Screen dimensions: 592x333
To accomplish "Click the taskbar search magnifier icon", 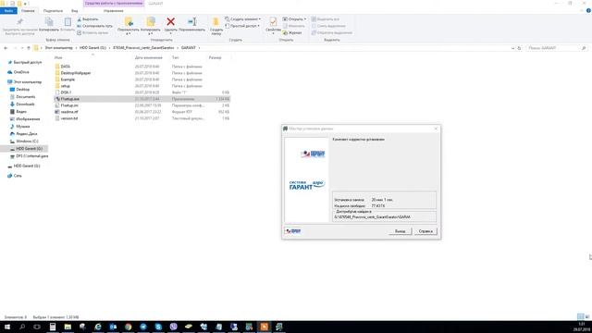I will 22,327.
